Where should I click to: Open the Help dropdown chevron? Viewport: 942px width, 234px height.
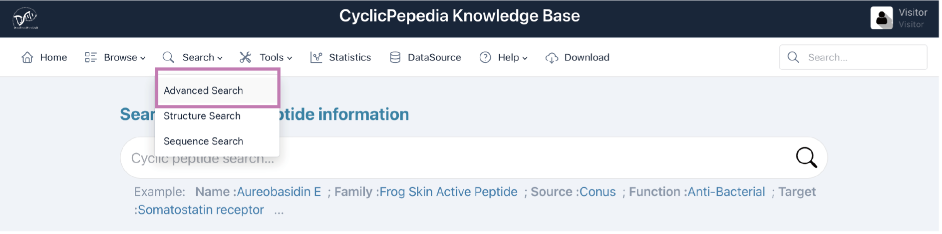click(x=525, y=58)
